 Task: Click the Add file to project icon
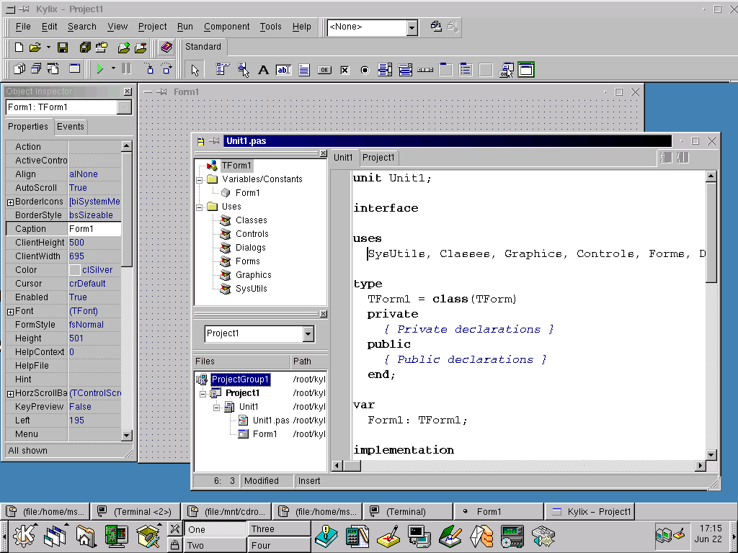tap(124, 47)
